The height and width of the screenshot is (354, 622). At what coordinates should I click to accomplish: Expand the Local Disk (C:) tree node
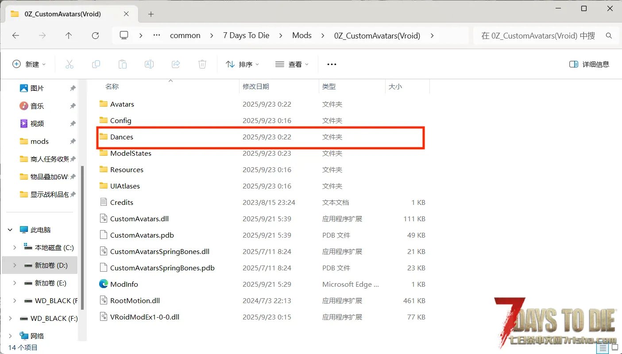[x=15, y=247]
